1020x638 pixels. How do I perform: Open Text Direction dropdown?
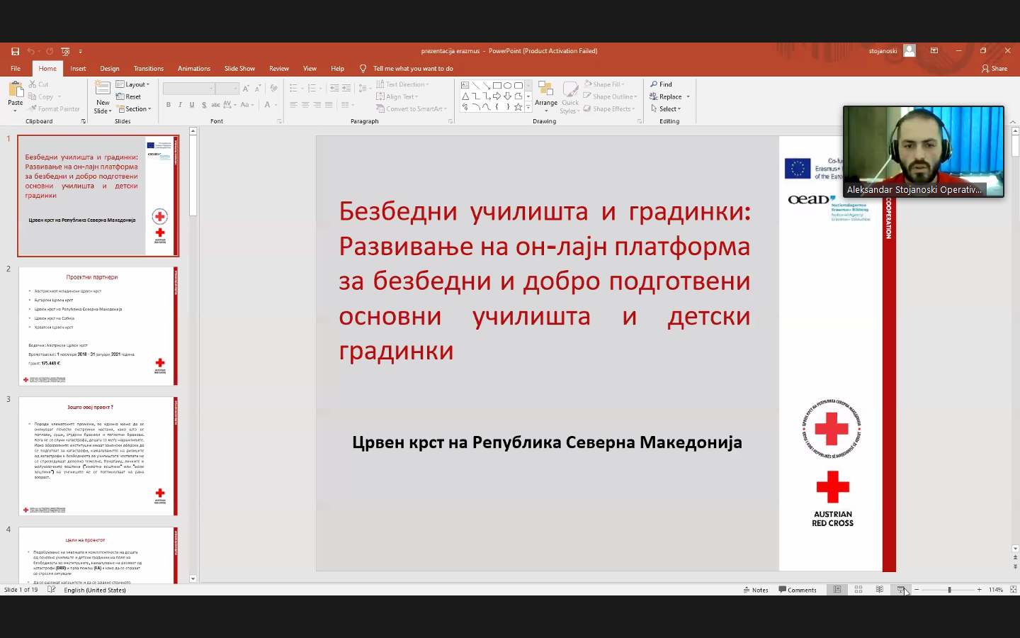click(402, 84)
